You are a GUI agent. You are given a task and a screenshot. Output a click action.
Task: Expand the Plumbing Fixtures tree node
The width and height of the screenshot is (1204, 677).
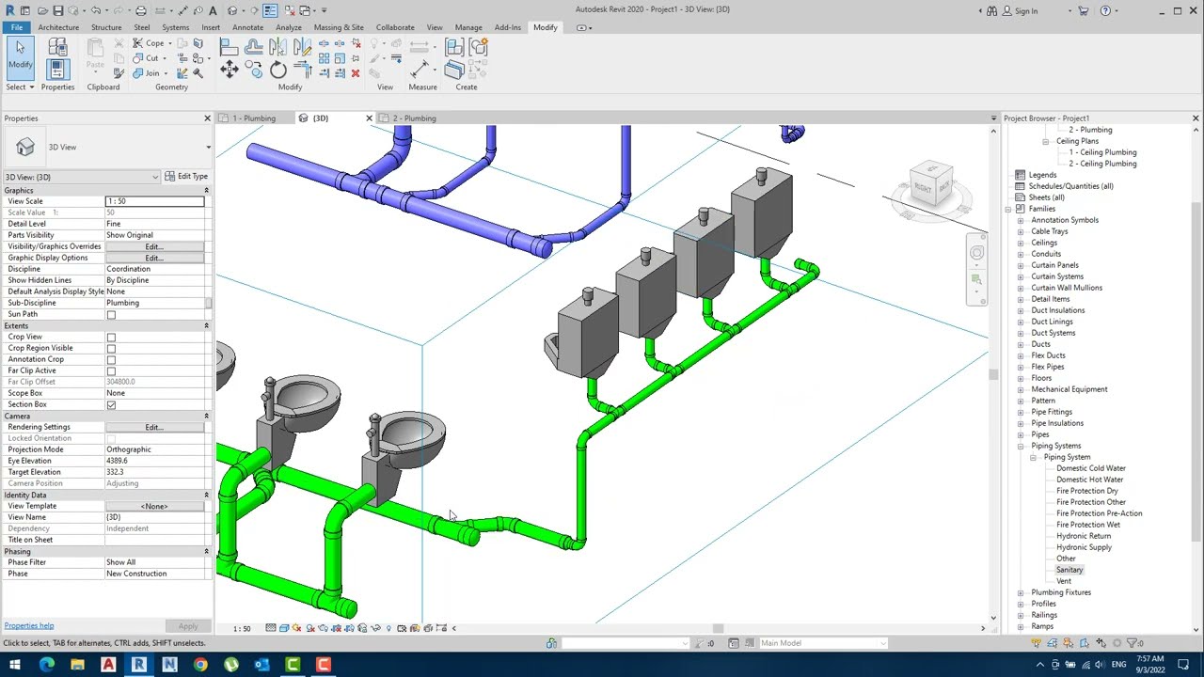click(x=1021, y=592)
